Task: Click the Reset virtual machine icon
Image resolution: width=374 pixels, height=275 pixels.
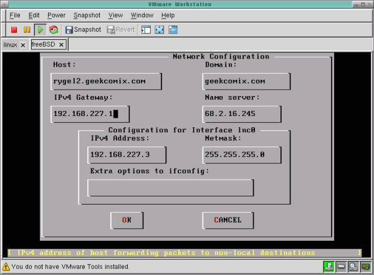Action: (x=54, y=30)
